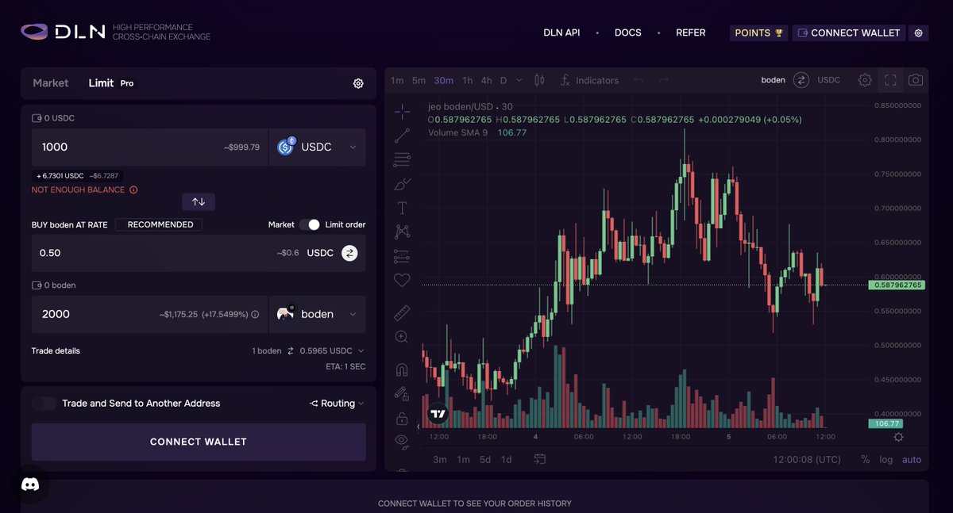Viewport: 953px width, 513px height.
Task: Open the Indicators panel
Action: coord(589,80)
